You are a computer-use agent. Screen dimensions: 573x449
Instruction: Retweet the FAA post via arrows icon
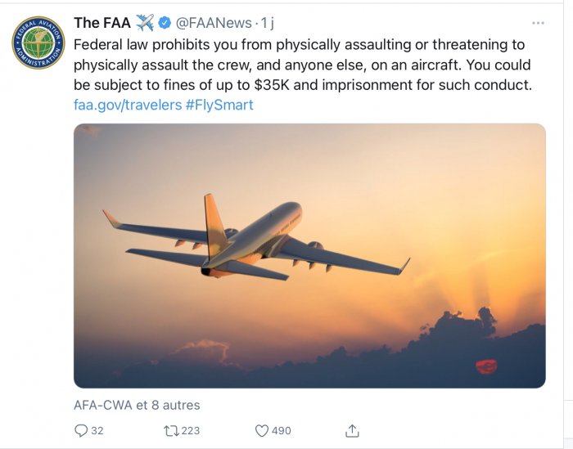pyautogui.click(x=171, y=430)
